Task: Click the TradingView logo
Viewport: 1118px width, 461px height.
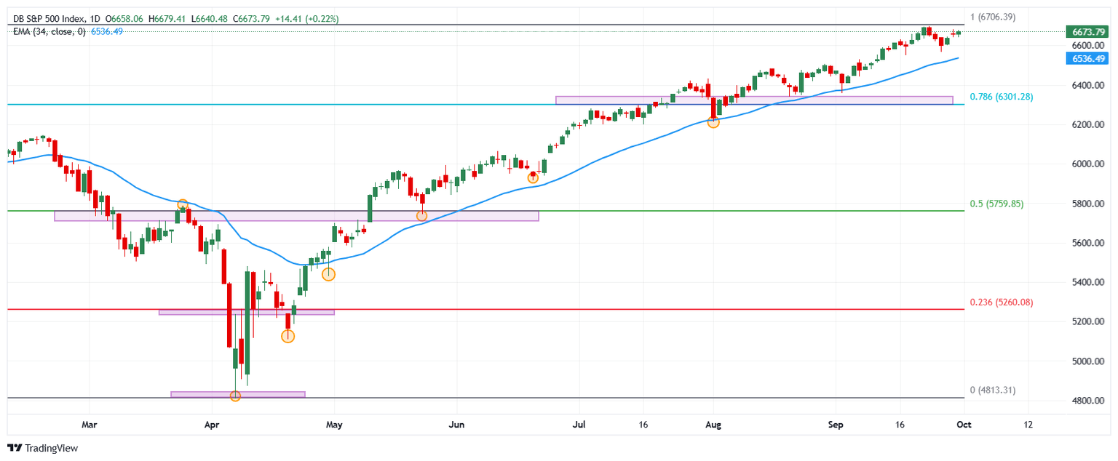Action: [42, 448]
